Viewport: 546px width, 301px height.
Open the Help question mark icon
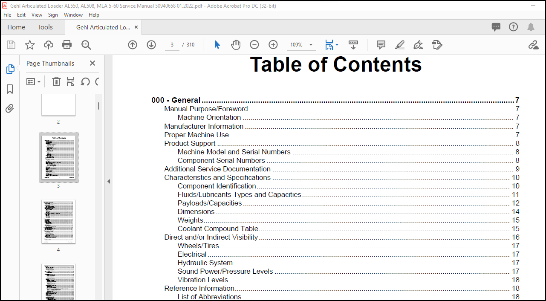(513, 27)
